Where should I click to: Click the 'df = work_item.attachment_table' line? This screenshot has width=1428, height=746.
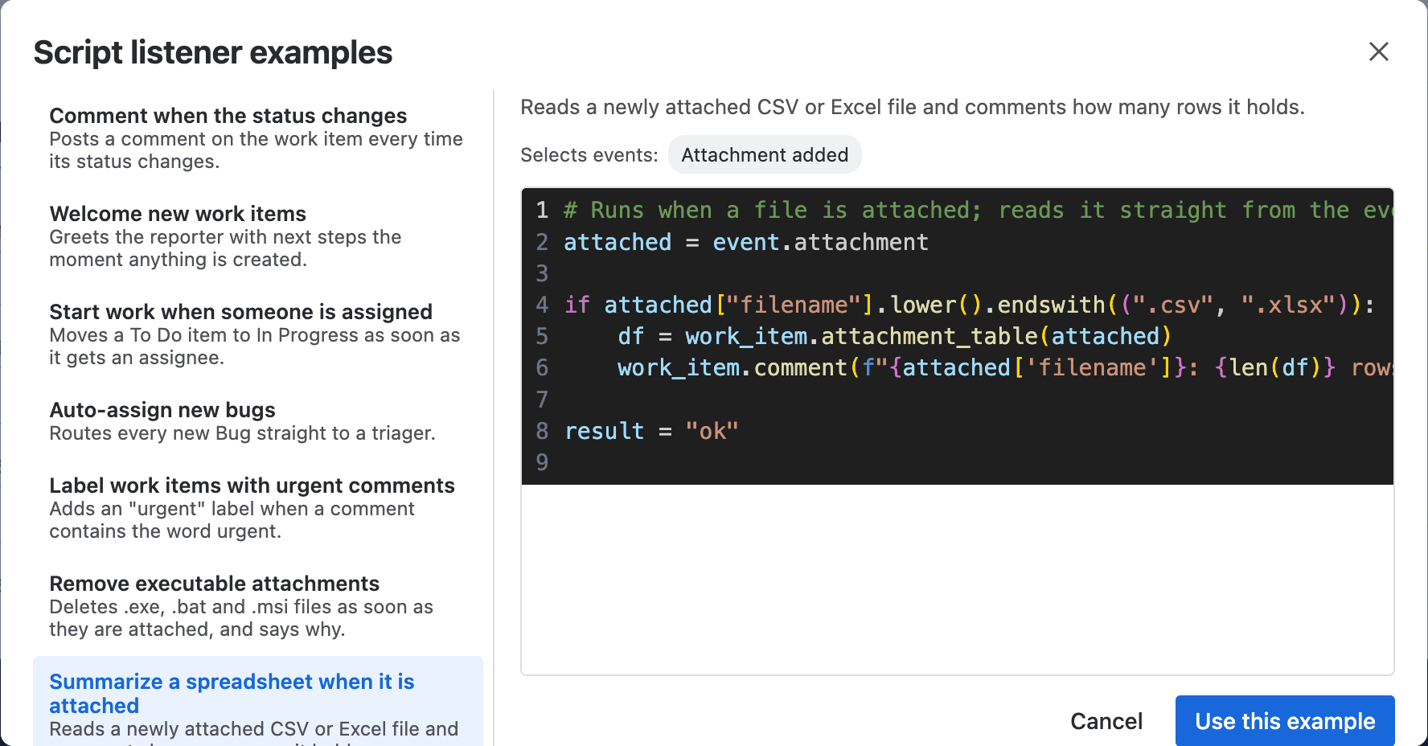click(x=894, y=336)
